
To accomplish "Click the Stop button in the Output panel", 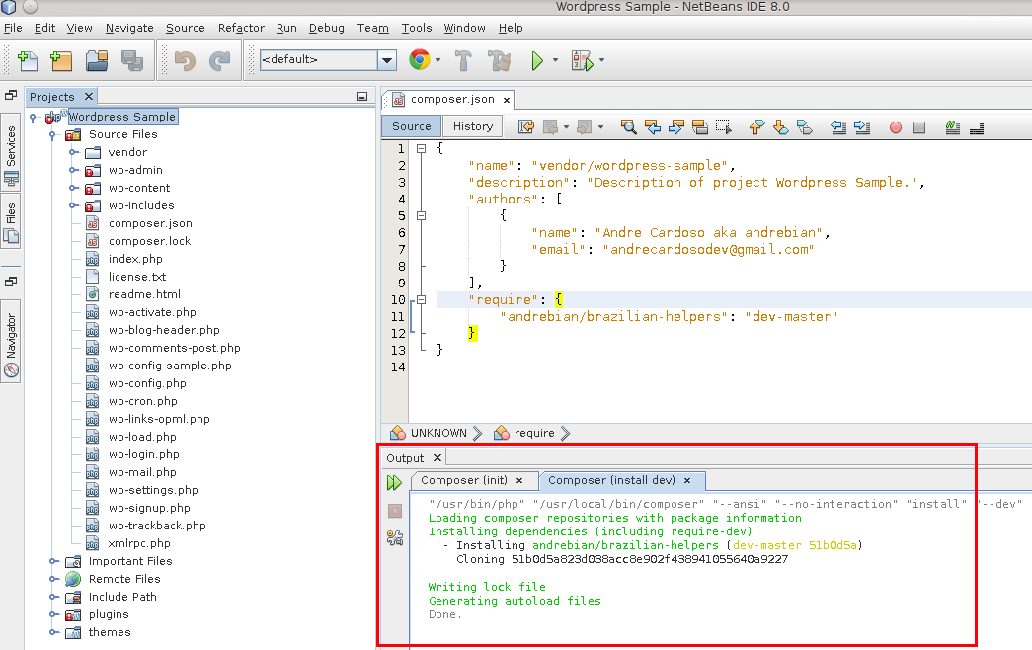I will click(x=395, y=511).
